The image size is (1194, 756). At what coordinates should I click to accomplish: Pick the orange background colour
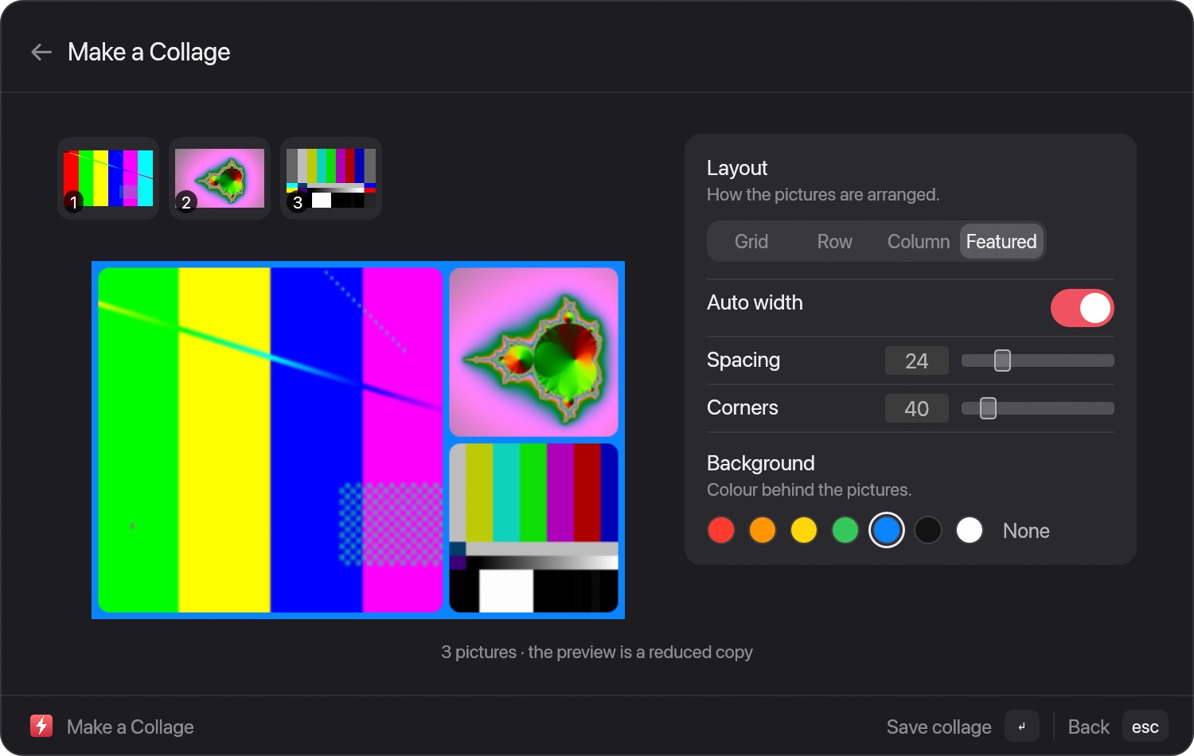pos(763,530)
